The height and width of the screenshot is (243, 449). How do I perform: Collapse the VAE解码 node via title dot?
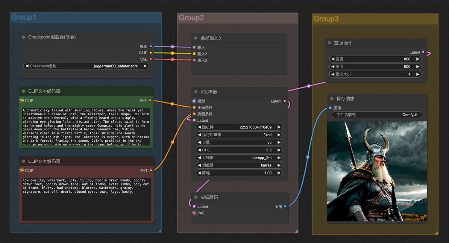click(196, 197)
